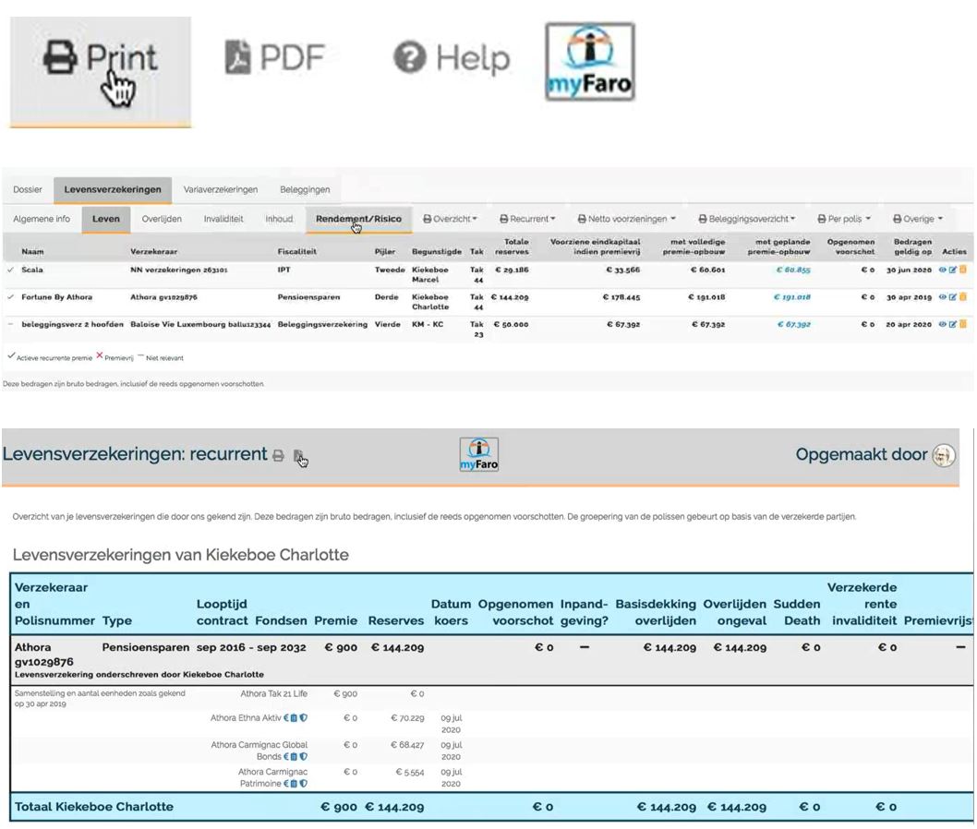Go to the Beleggingen tab
977x829 pixels.
[305, 189]
